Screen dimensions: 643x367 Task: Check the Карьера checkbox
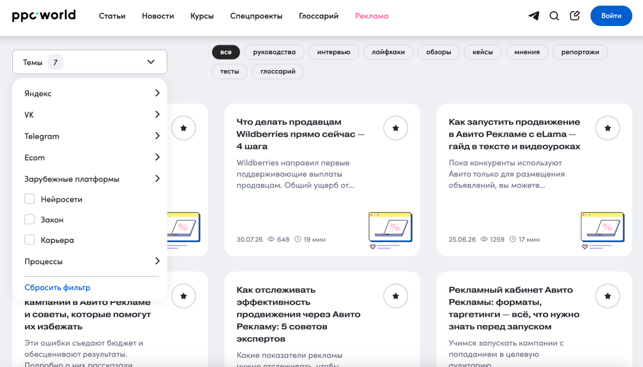(x=30, y=240)
